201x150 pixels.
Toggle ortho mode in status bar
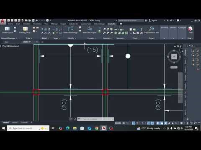tap(134, 123)
